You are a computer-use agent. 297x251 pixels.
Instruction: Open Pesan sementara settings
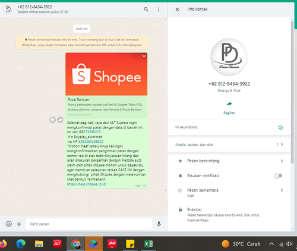click(x=229, y=192)
